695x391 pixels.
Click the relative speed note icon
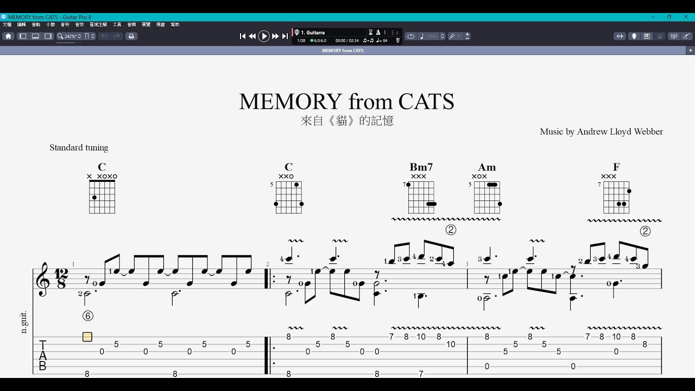[422, 36]
